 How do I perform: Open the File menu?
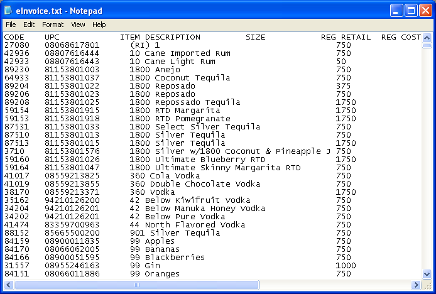pos(11,24)
